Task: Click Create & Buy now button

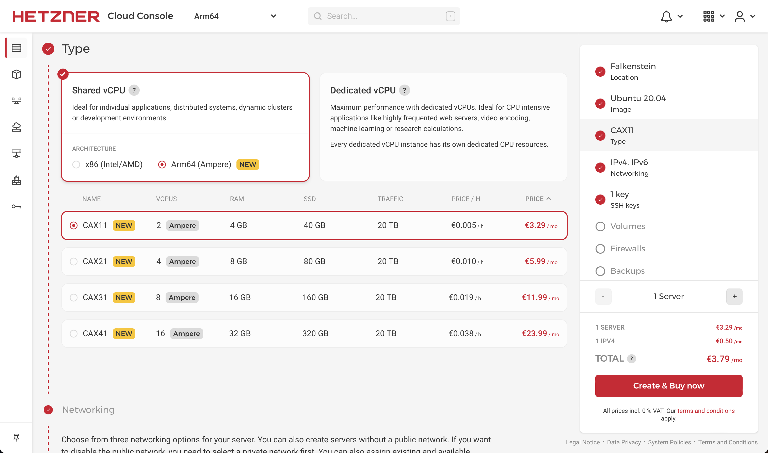Action: [x=668, y=386]
